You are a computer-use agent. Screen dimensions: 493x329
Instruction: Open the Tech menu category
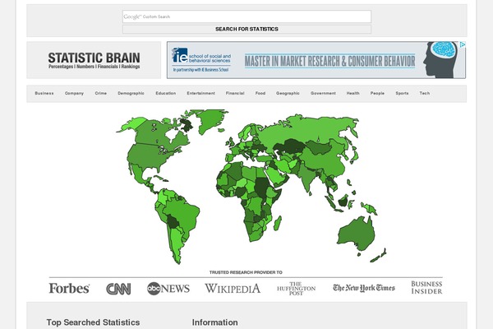(x=425, y=93)
